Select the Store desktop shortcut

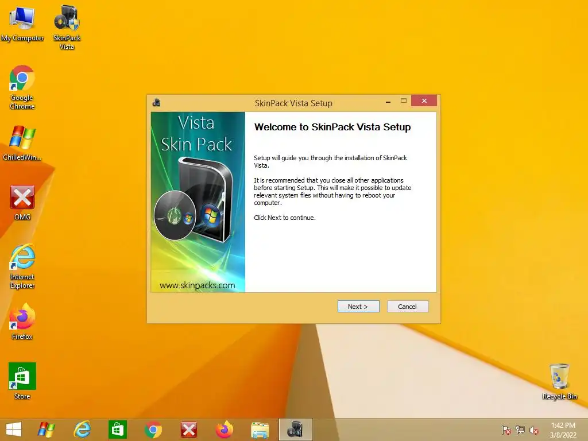(x=22, y=381)
